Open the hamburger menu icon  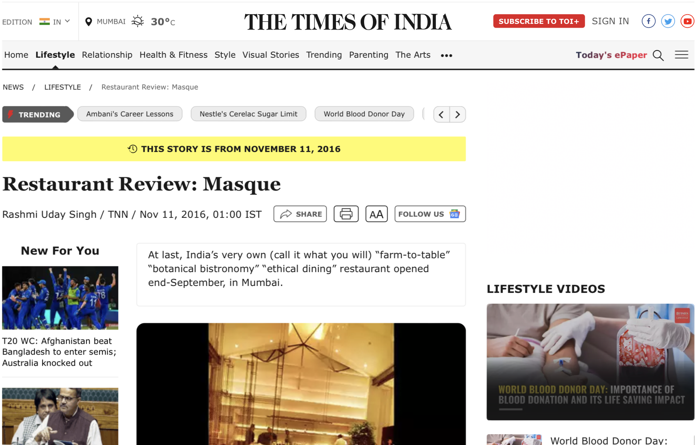(682, 55)
